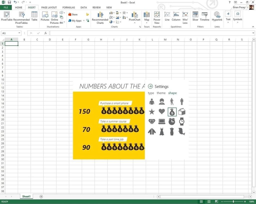Open Charts dialog launcher
Image resolution: width=256 pixels, height=204 pixels.
[x=140, y=27]
